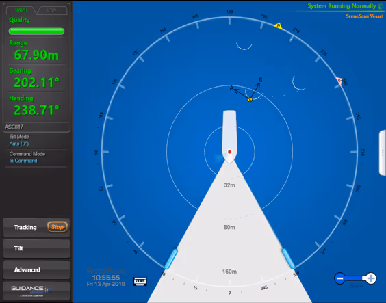
Task: Click the Heading value 238.71°
Action: 36,109
